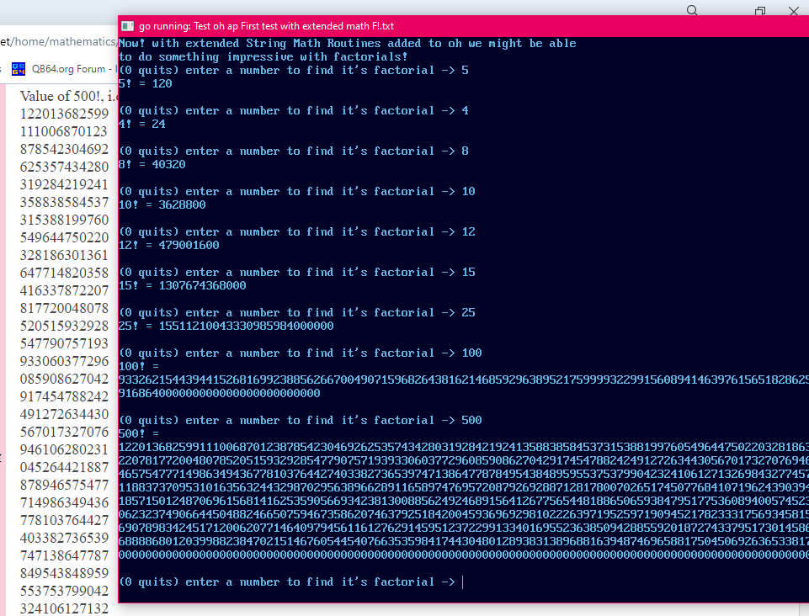Close the browser window with the X
Screen dimensions: 809x616
pos(793,11)
